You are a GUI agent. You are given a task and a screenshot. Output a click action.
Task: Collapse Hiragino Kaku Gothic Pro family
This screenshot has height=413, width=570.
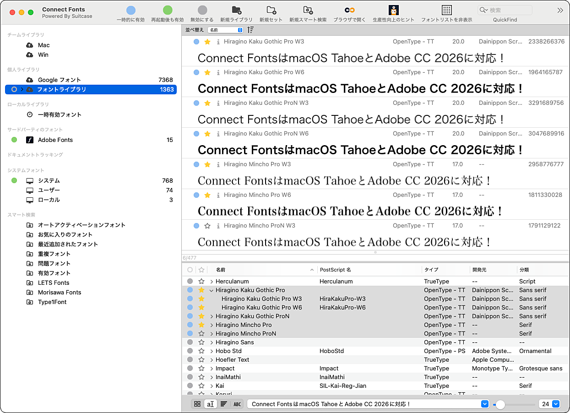[212, 290]
